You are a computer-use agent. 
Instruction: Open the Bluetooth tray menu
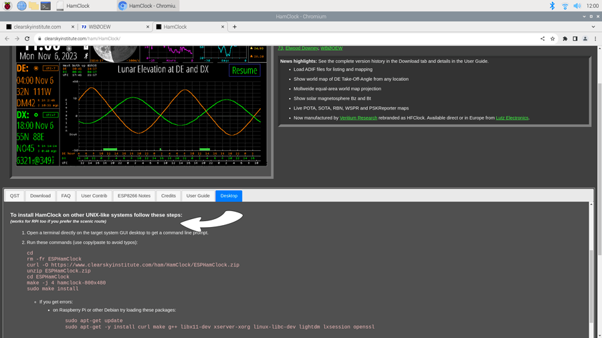tap(552, 6)
